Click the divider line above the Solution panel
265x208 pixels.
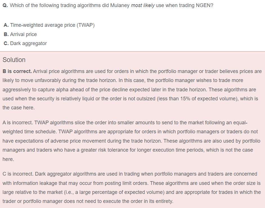coord(132,51)
